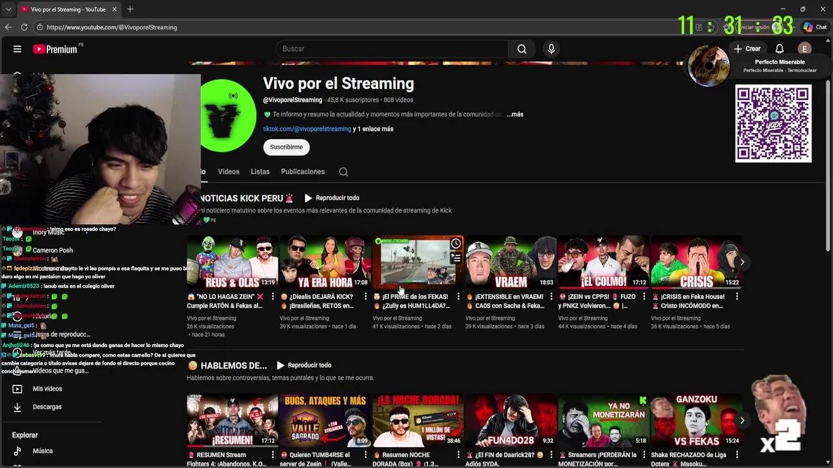The height and width of the screenshot is (468, 833).
Task: Open options menu for 'Quieren TUMB4RSE' video
Action: 365,455
